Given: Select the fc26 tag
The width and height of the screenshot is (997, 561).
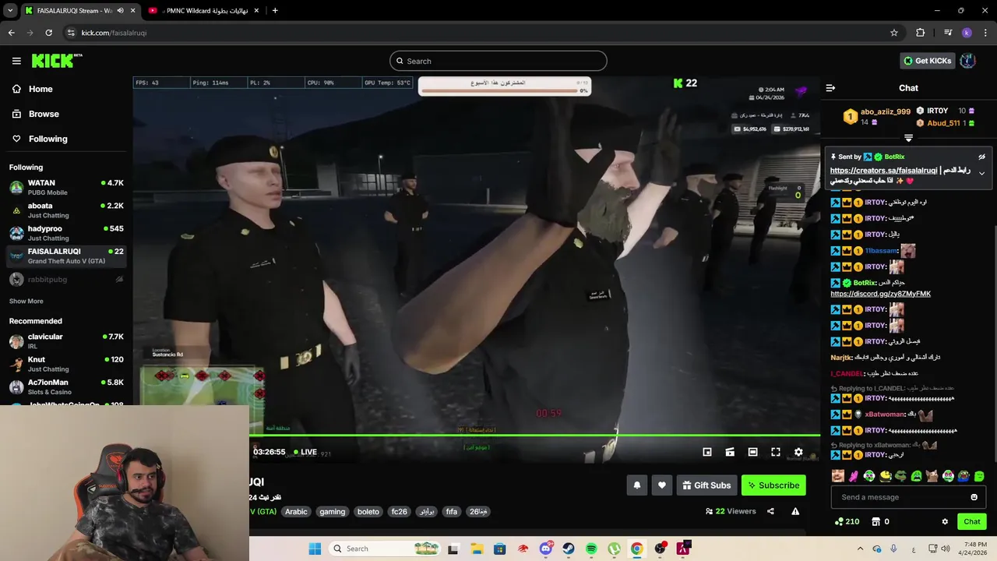Looking at the screenshot, I should coord(400,511).
